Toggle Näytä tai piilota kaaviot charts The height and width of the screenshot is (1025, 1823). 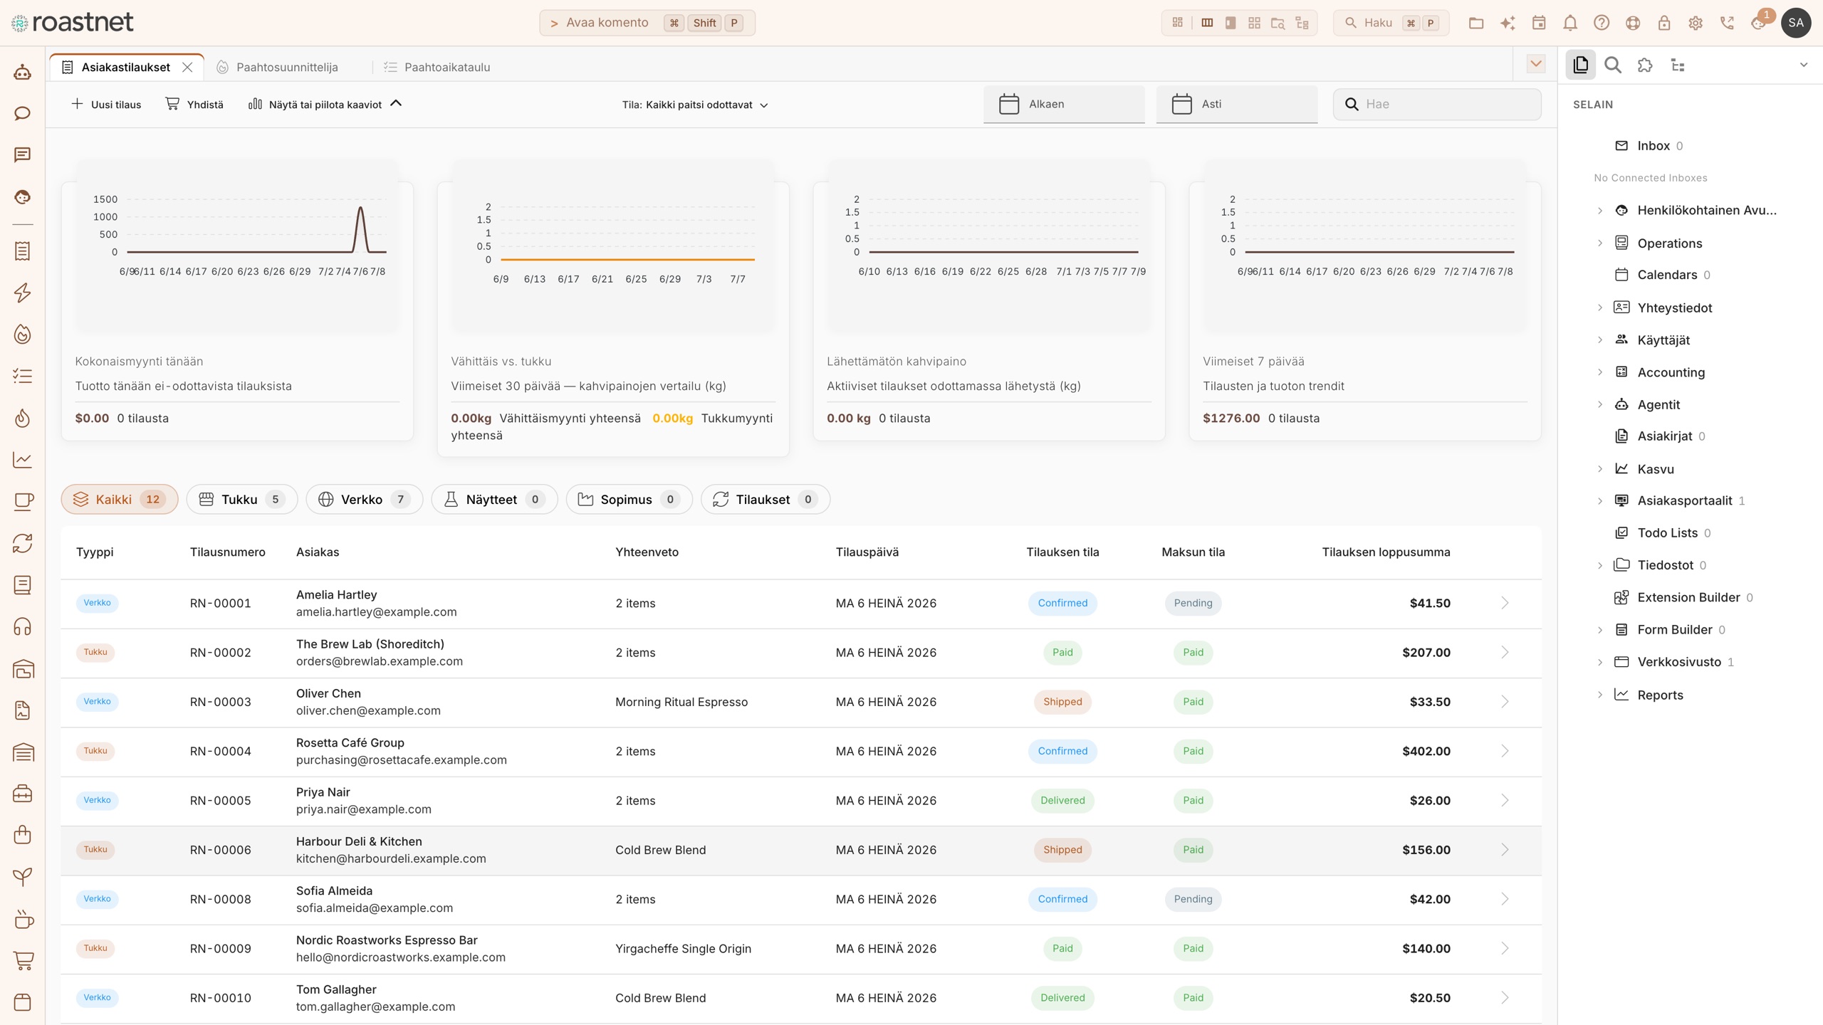[325, 105]
